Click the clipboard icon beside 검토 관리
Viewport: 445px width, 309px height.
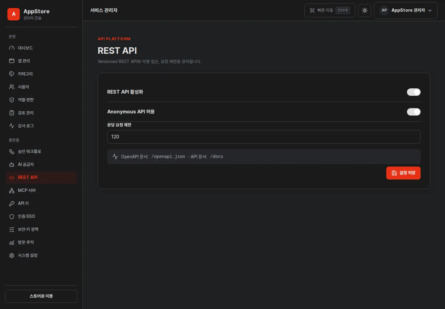coord(12,113)
